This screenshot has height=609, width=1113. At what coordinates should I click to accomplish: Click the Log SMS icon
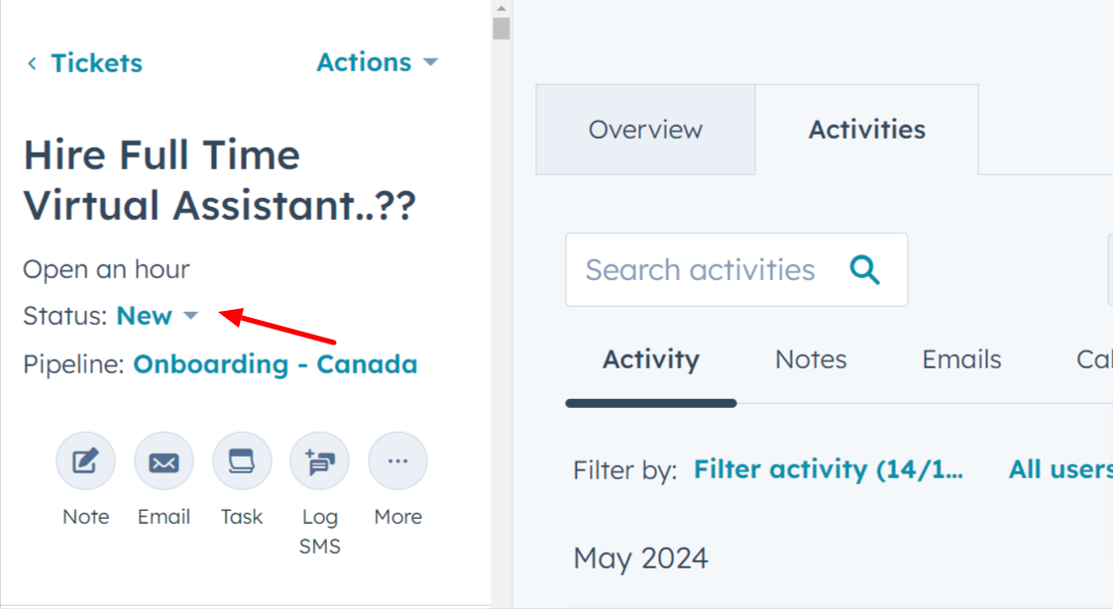click(x=319, y=461)
